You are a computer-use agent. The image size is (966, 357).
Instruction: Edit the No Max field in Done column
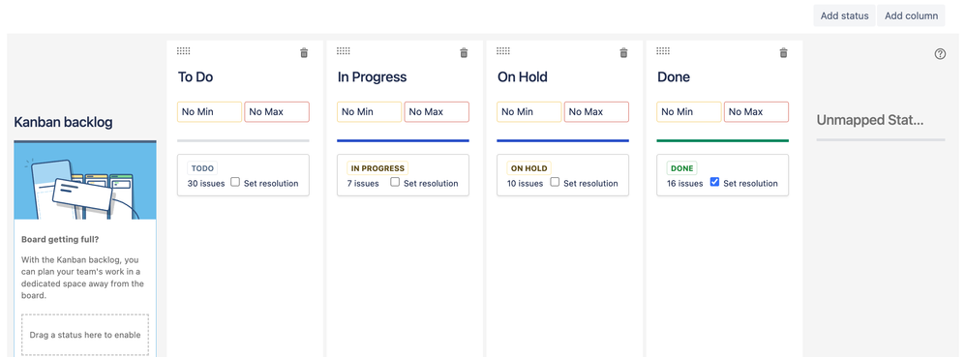(757, 112)
